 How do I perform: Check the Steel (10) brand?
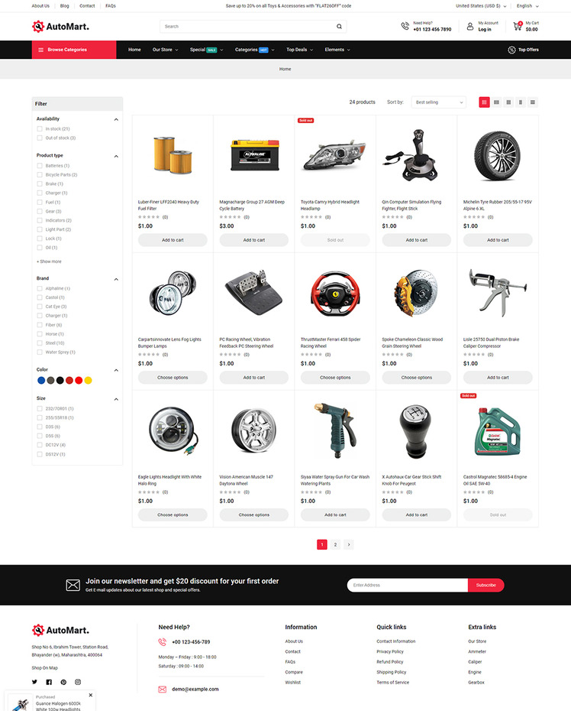40,343
